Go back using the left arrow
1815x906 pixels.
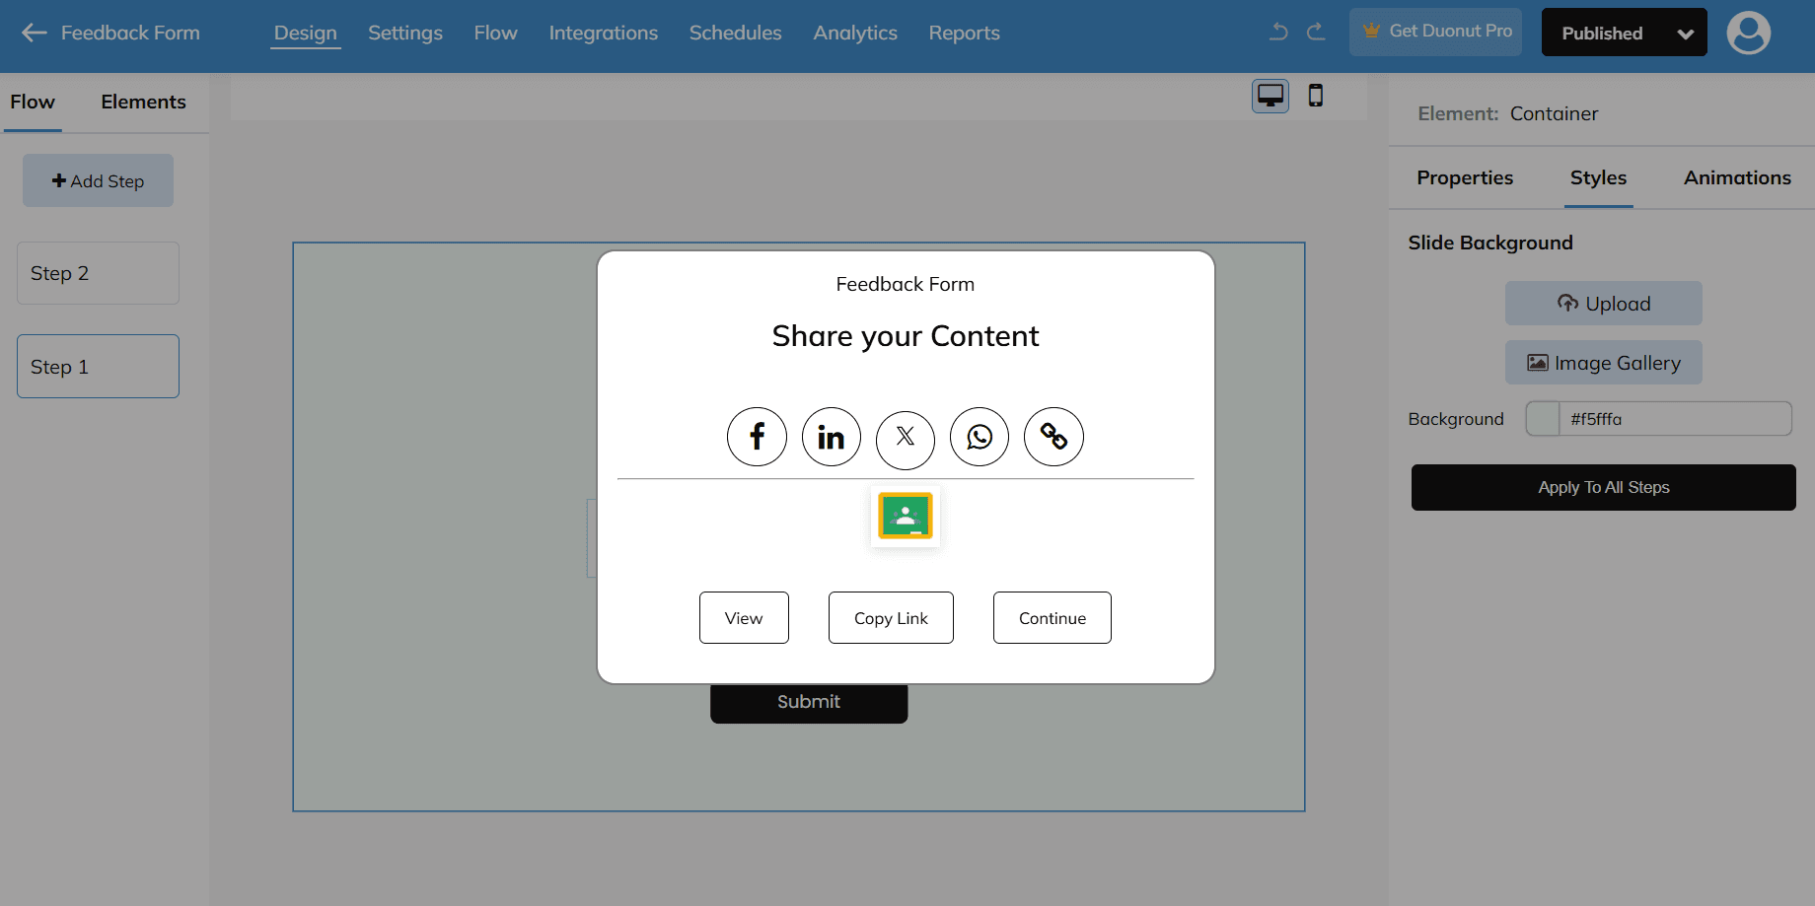point(35,33)
